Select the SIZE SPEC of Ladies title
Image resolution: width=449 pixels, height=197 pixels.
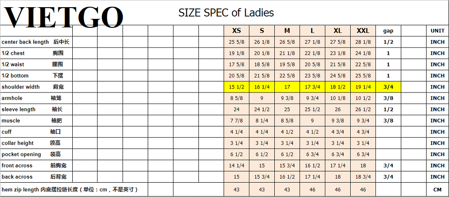coord(226,13)
